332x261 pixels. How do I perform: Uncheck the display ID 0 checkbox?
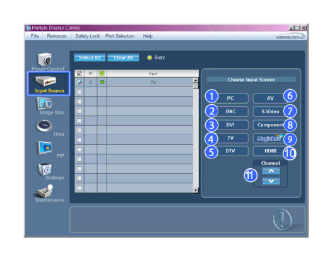pyautogui.click(x=80, y=82)
